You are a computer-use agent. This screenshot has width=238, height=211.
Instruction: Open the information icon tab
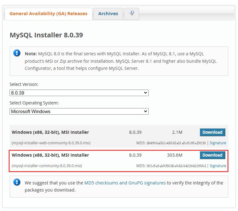tap(131, 14)
